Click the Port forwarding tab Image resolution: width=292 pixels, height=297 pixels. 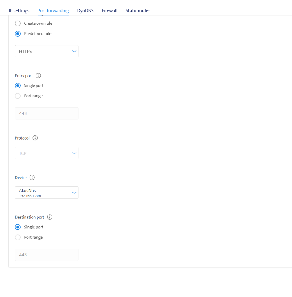click(x=53, y=11)
